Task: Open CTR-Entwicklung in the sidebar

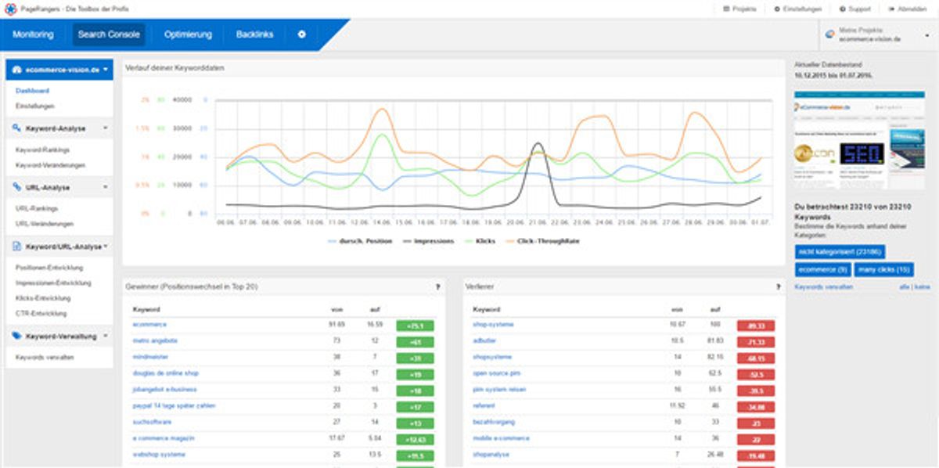Action: click(x=41, y=313)
